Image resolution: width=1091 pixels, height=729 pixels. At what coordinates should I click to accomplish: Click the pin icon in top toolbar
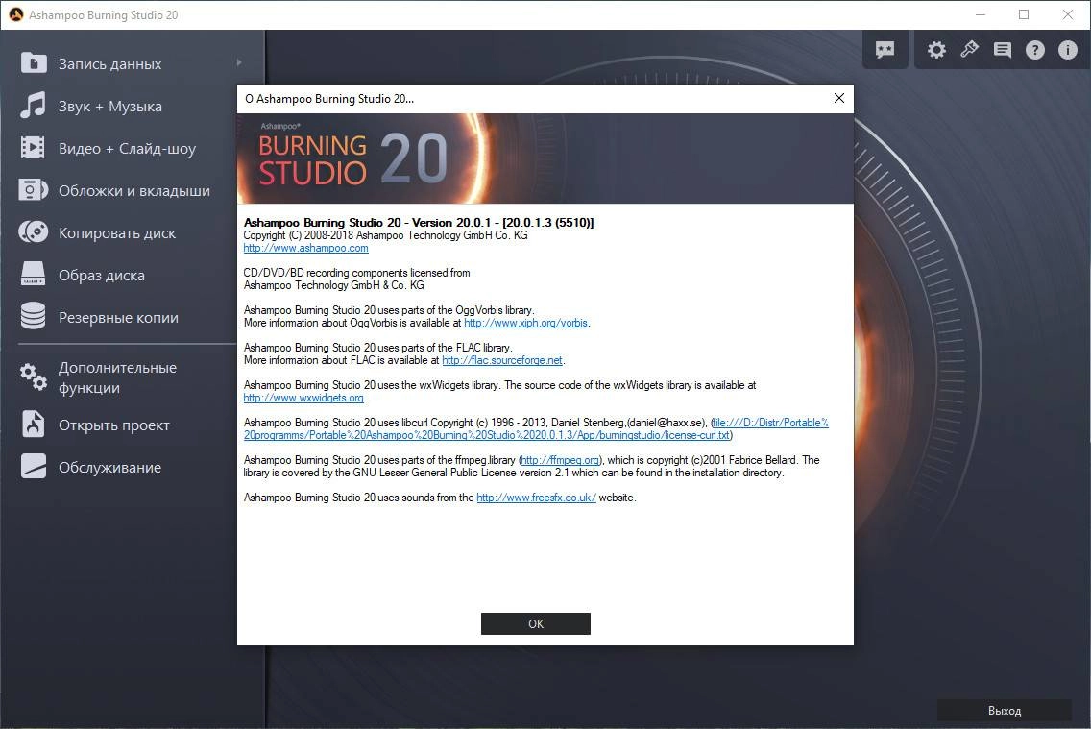pyautogui.click(x=969, y=49)
